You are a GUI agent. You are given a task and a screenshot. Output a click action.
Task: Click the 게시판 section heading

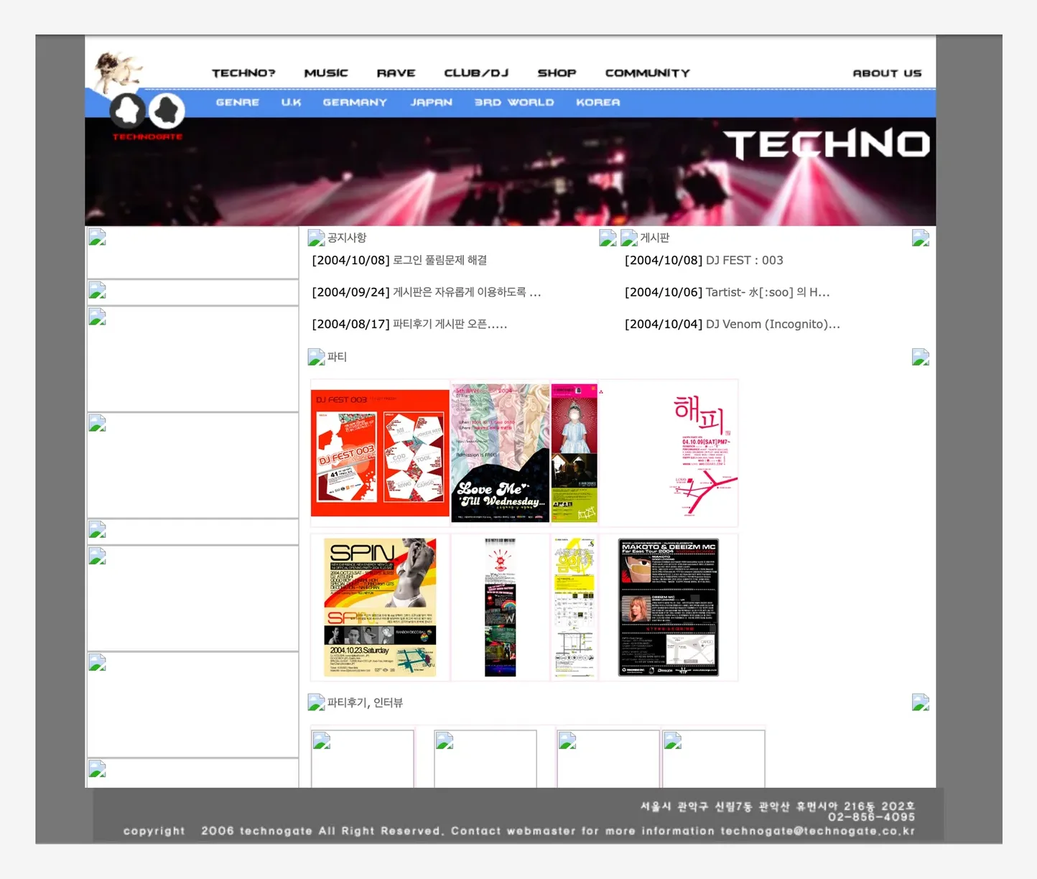click(655, 238)
